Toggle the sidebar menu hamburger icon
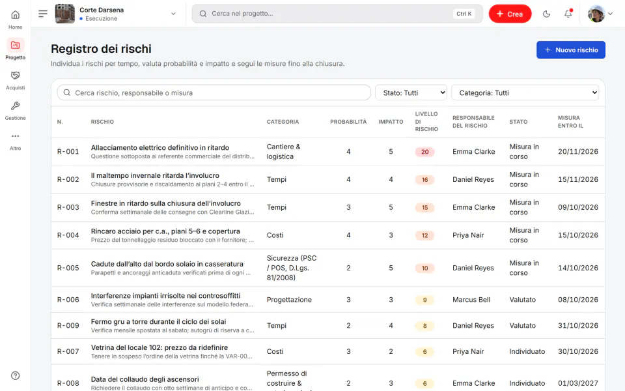625x391 pixels. pyautogui.click(x=43, y=14)
